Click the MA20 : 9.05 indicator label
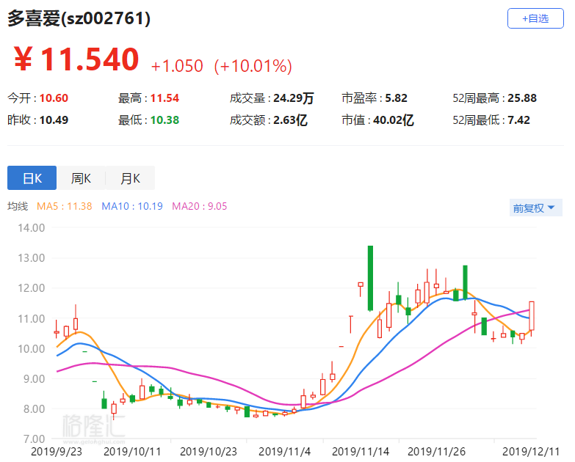This screenshot has width=575, height=462. (200, 207)
